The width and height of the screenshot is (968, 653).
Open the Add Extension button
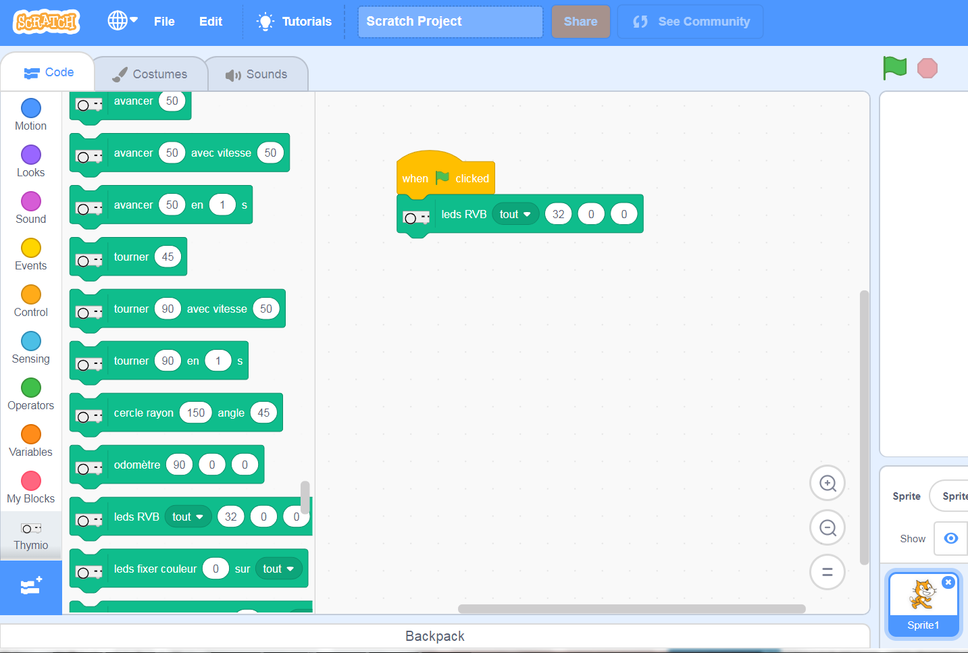point(31,586)
